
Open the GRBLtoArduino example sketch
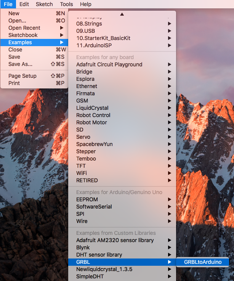point(202,262)
